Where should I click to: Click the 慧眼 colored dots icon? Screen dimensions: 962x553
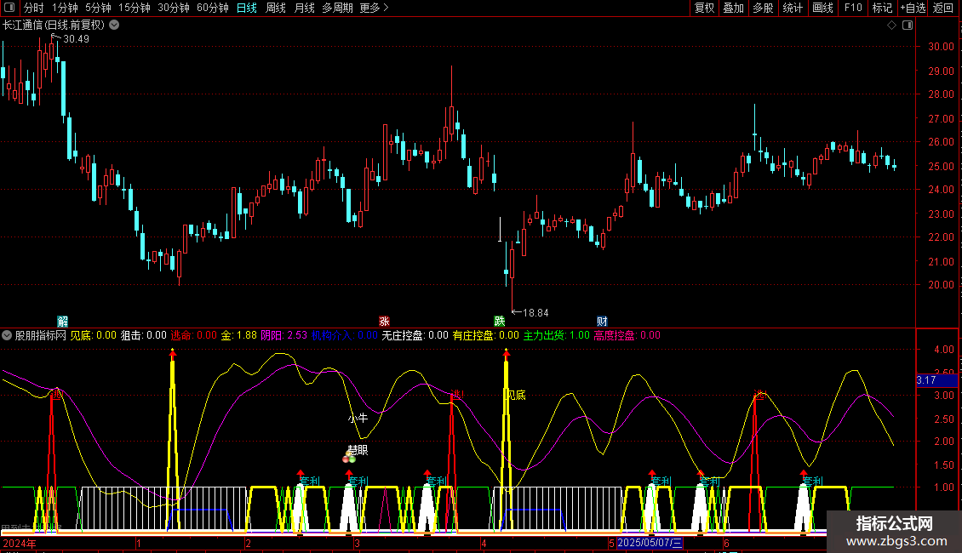tap(349, 458)
